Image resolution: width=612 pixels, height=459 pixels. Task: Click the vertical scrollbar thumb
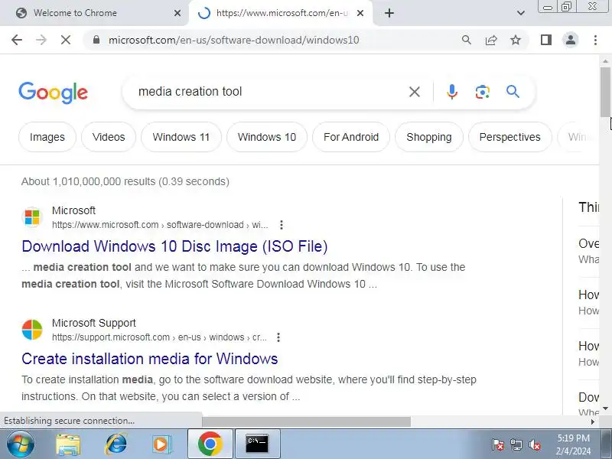[x=605, y=92]
